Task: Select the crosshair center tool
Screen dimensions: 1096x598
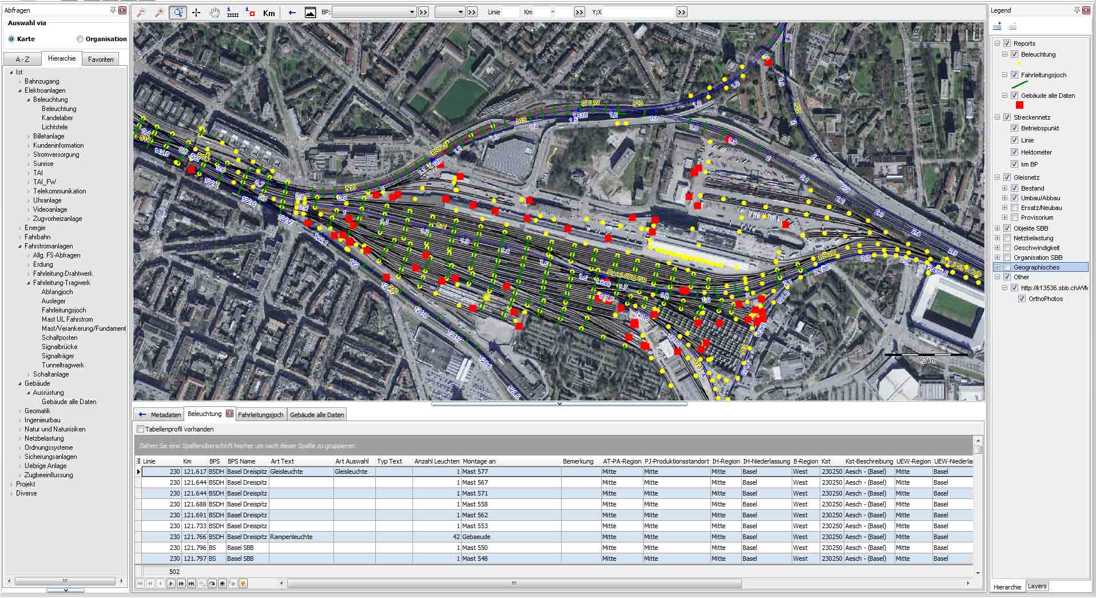Action: (x=196, y=12)
